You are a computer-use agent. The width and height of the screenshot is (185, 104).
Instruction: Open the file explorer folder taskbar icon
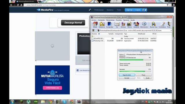click(43, 102)
